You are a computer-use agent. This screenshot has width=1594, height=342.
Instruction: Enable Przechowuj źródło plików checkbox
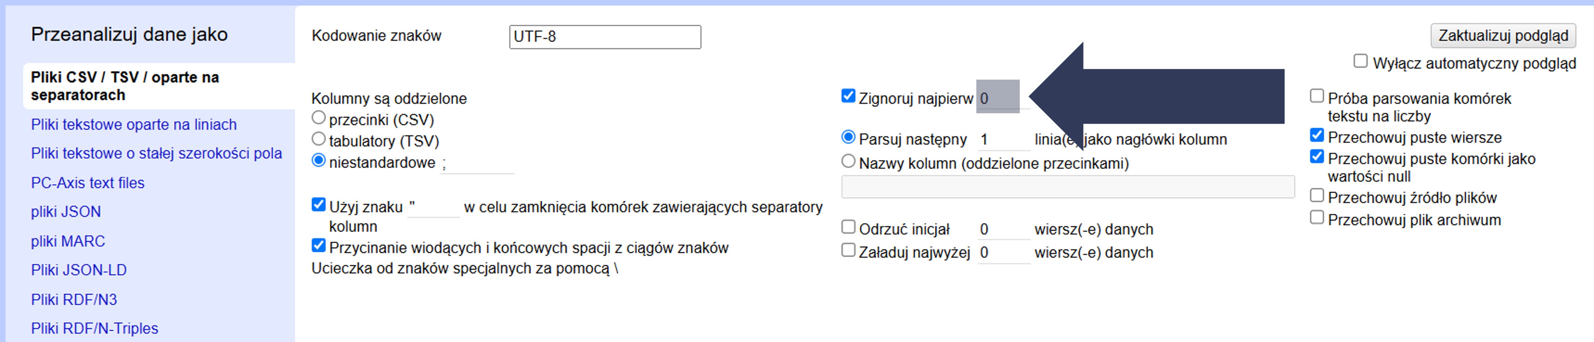[1317, 196]
